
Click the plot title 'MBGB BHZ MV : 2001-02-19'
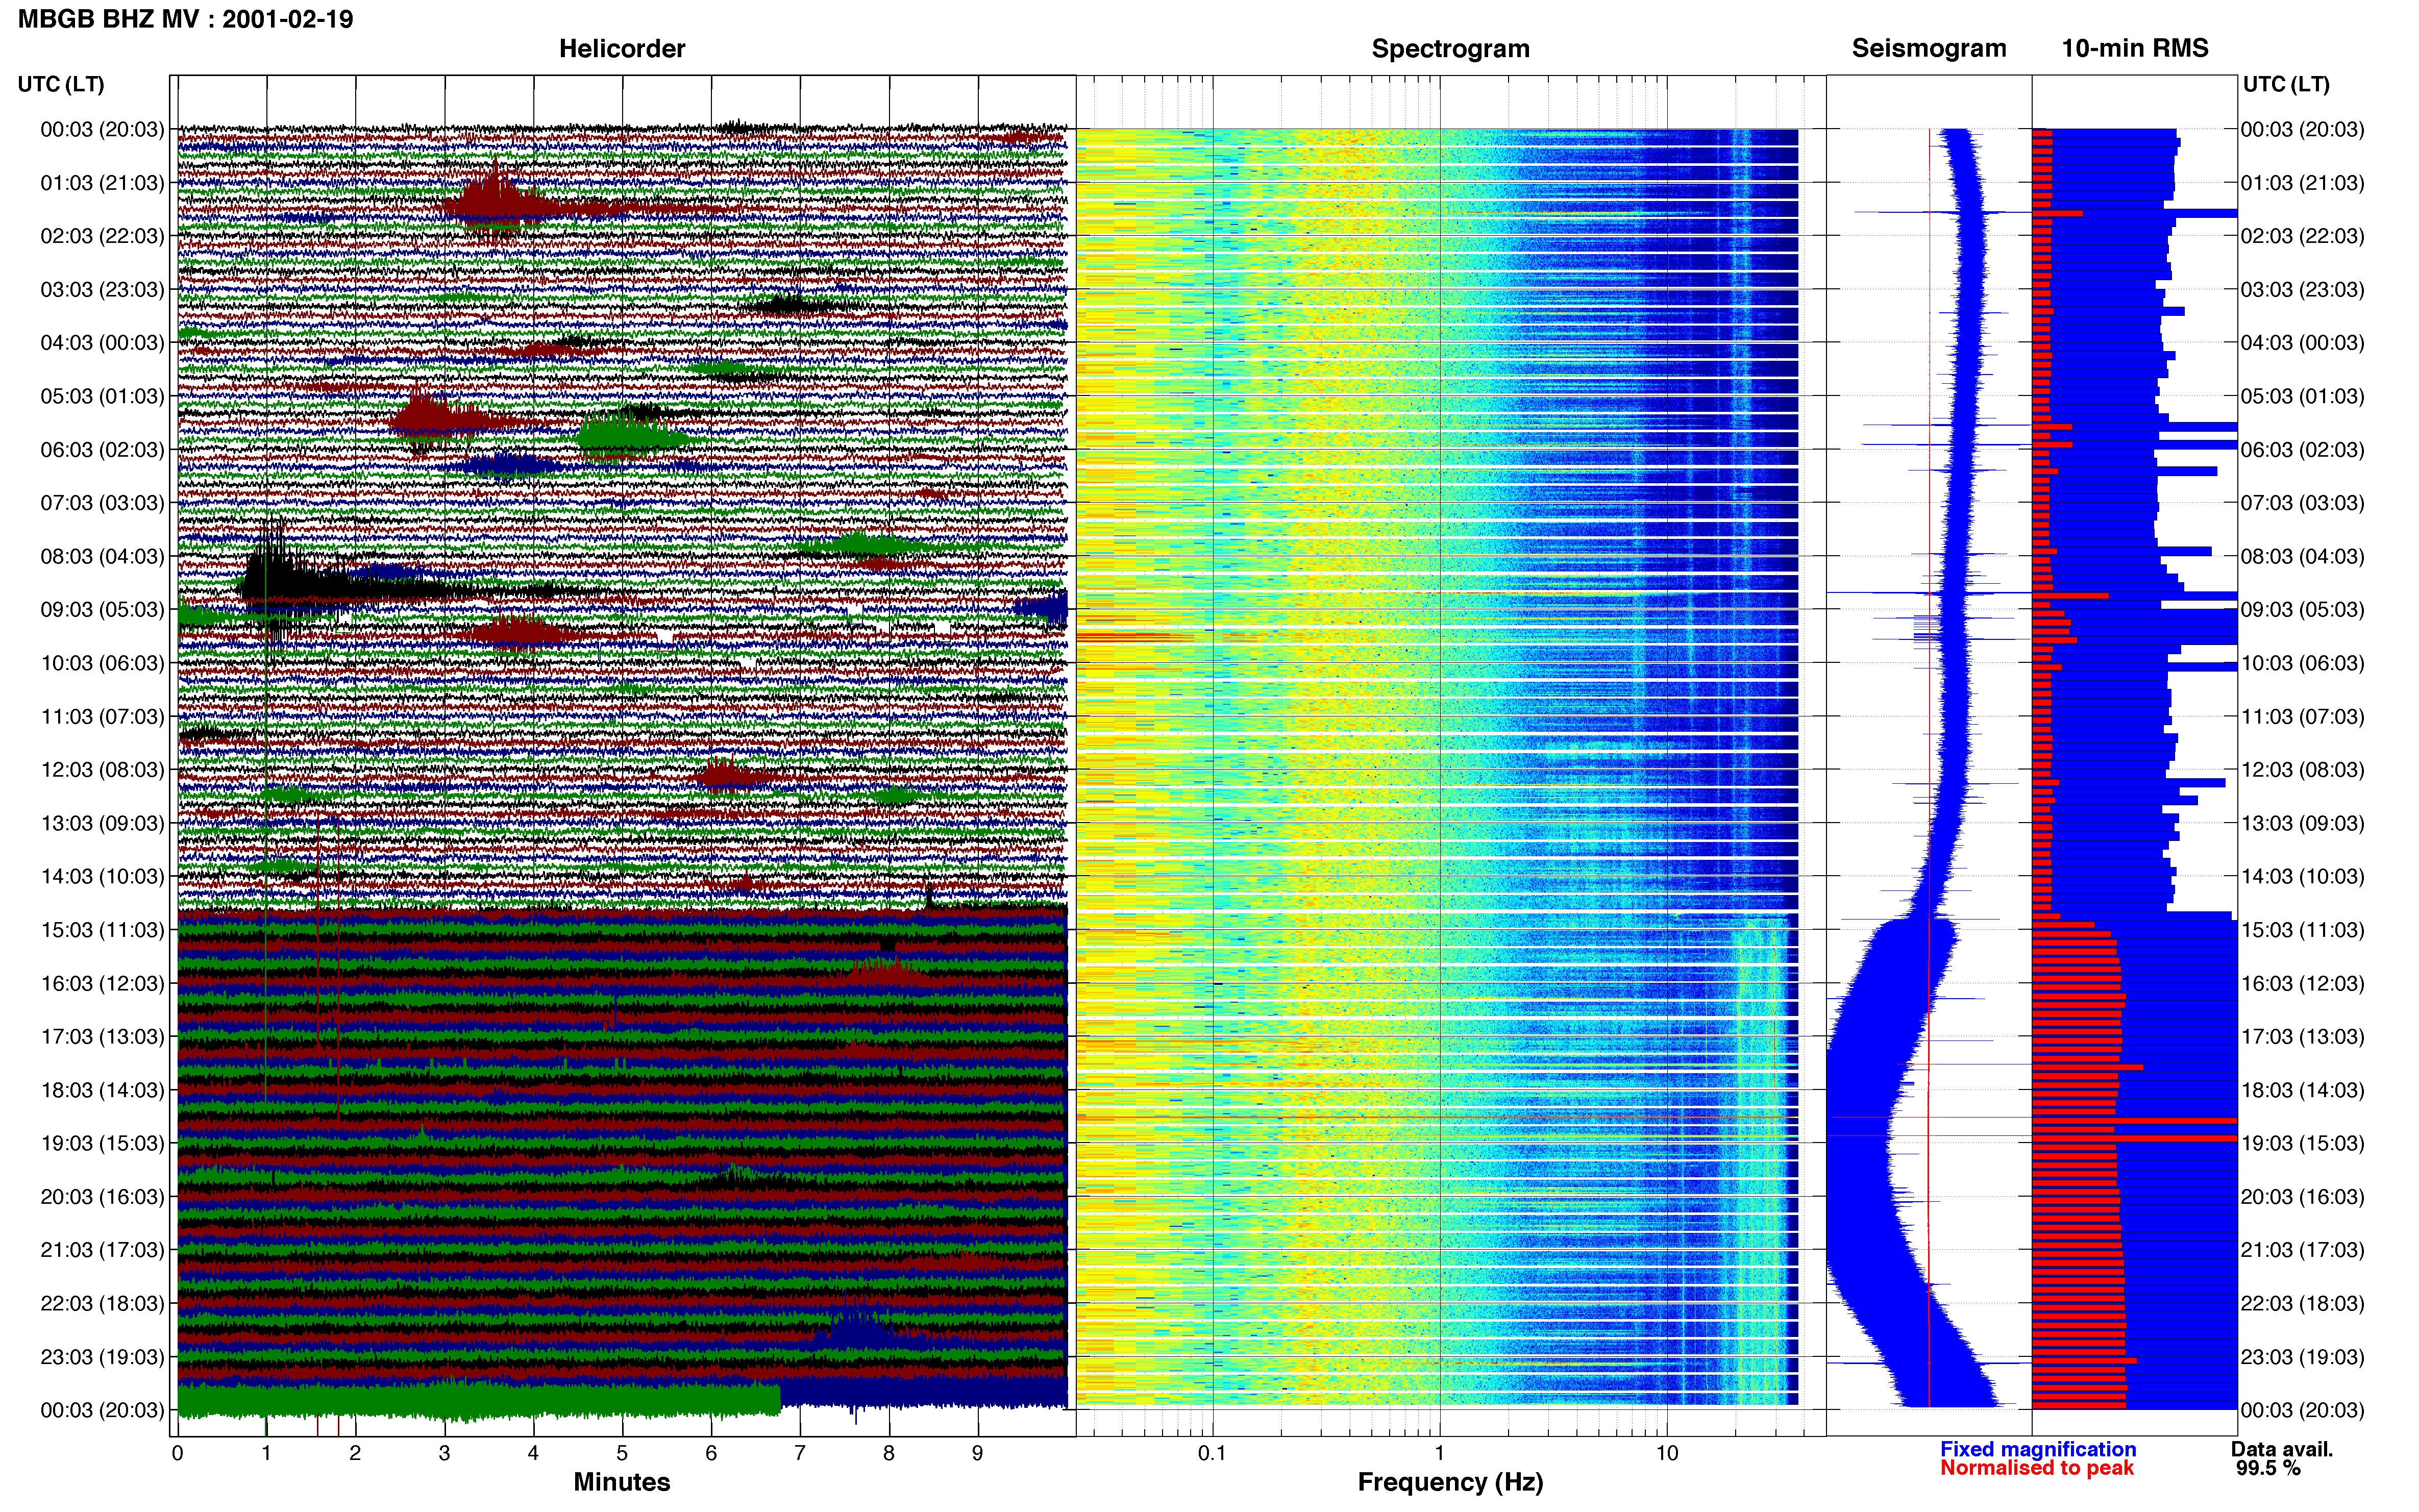[x=186, y=19]
